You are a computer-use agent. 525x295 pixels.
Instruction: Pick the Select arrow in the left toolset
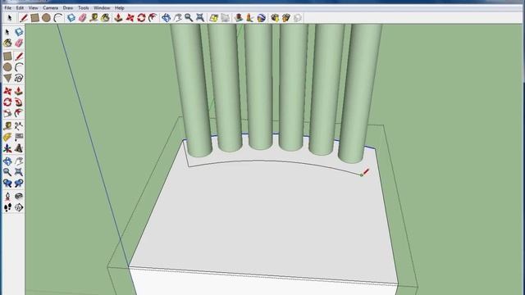7,32
